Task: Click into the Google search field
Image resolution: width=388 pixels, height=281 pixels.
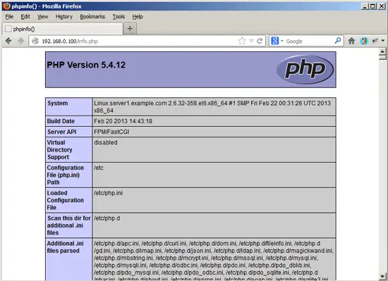Action: tap(309, 41)
